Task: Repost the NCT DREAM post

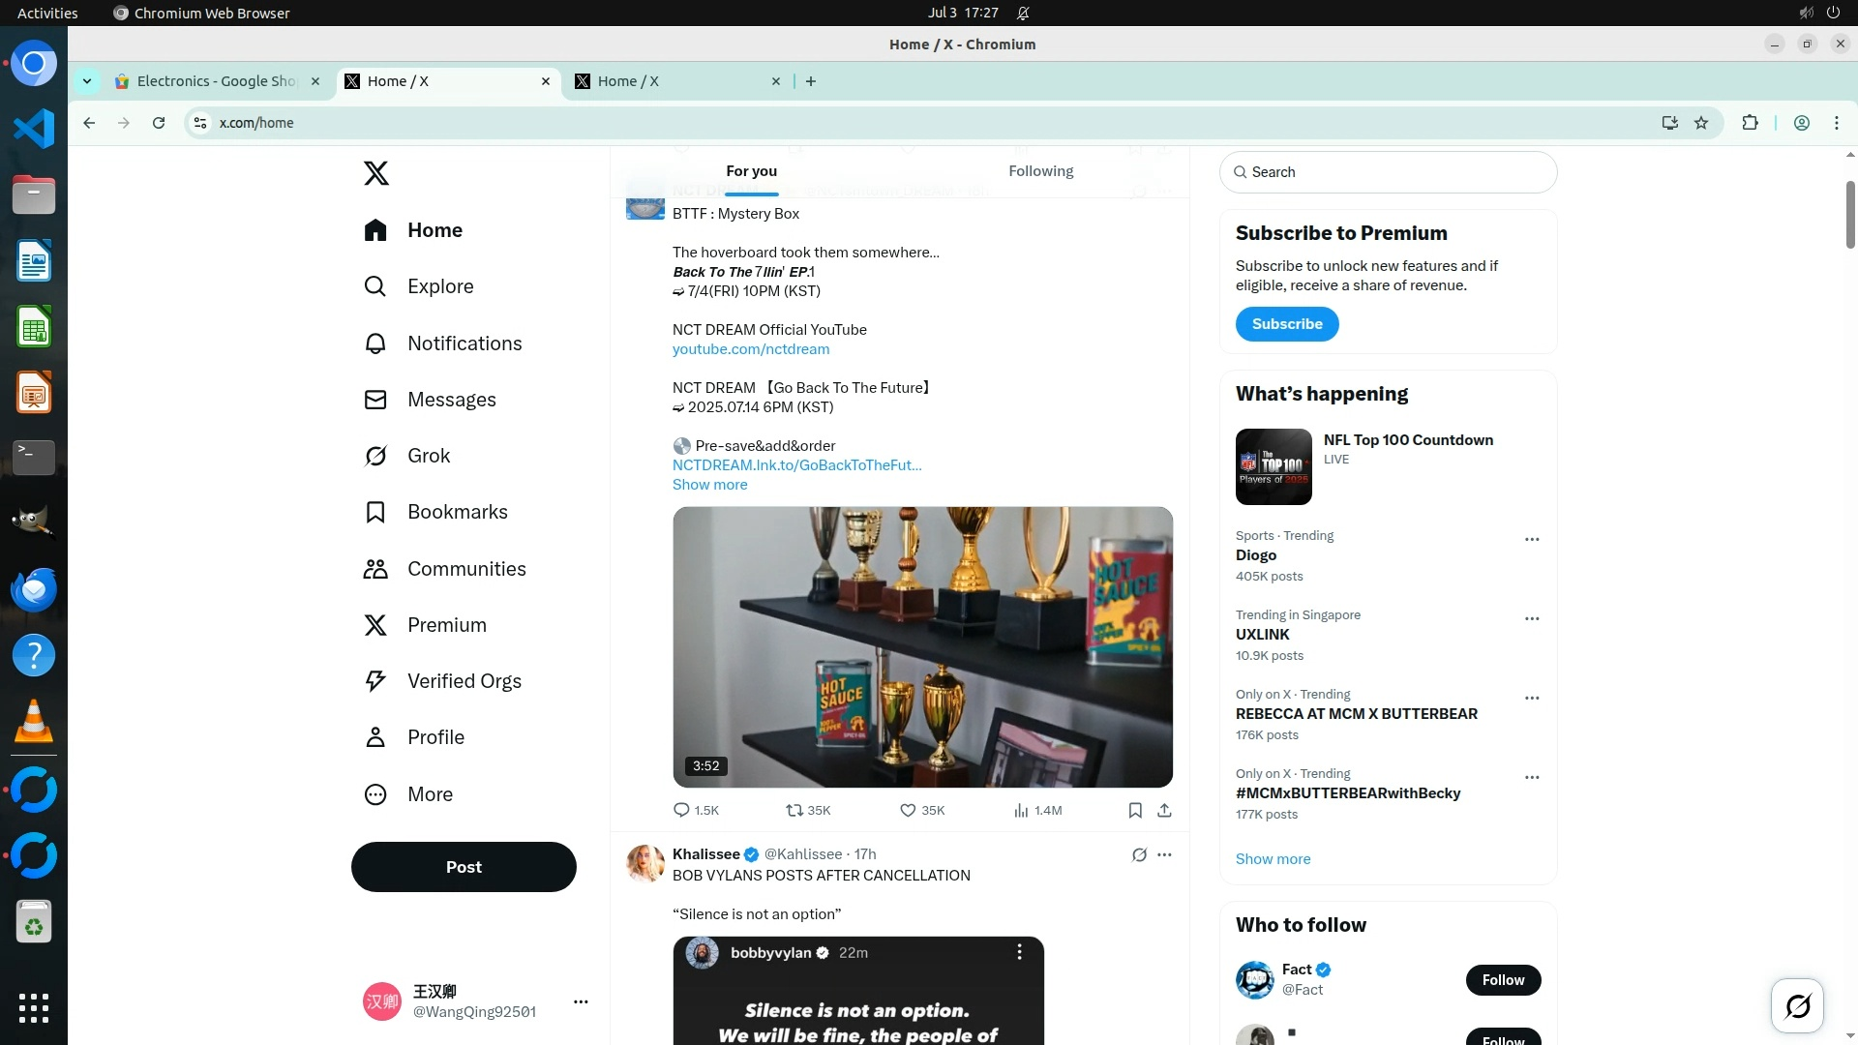Action: point(794,811)
